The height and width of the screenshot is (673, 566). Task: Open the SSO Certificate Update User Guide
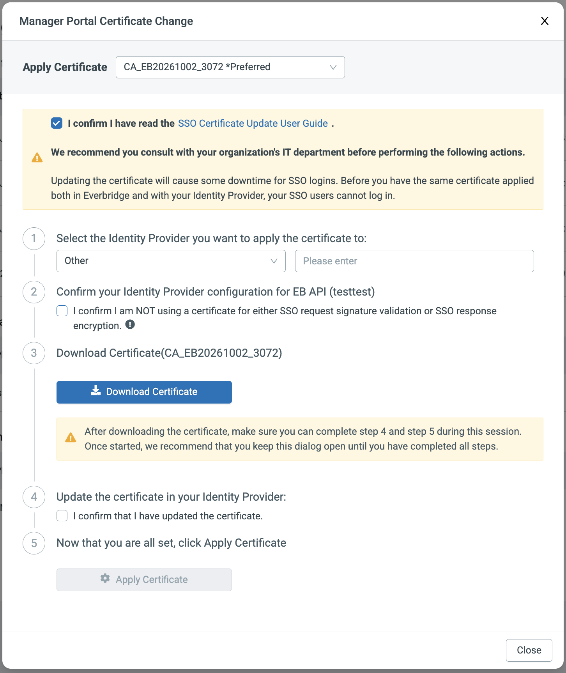[253, 123]
